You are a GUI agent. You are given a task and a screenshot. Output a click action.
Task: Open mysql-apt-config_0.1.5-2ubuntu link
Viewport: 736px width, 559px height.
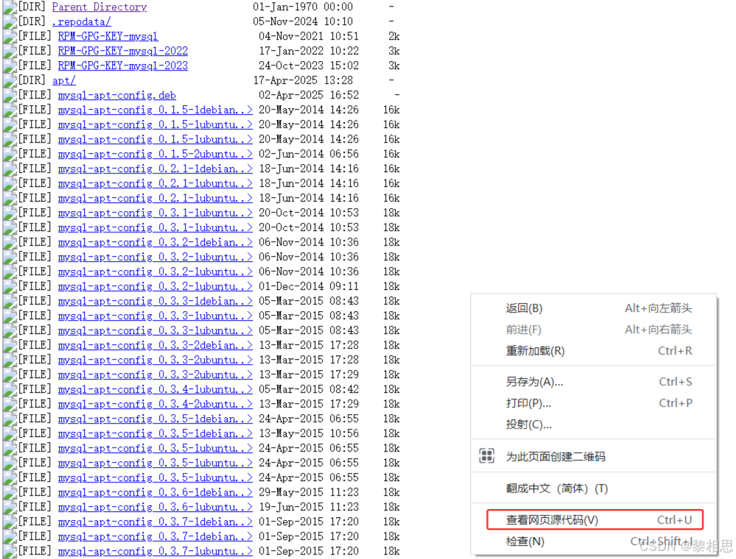tap(155, 154)
